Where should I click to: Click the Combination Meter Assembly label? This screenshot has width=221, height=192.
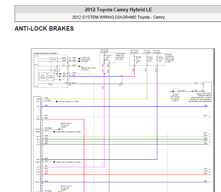click(46, 54)
